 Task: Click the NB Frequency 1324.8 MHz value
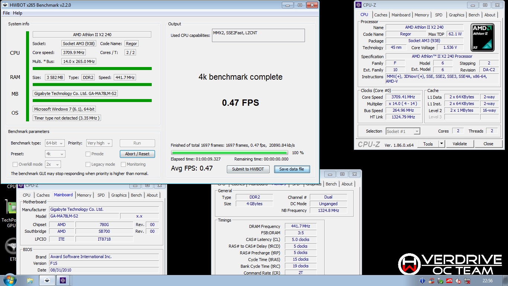click(x=328, y=210)
